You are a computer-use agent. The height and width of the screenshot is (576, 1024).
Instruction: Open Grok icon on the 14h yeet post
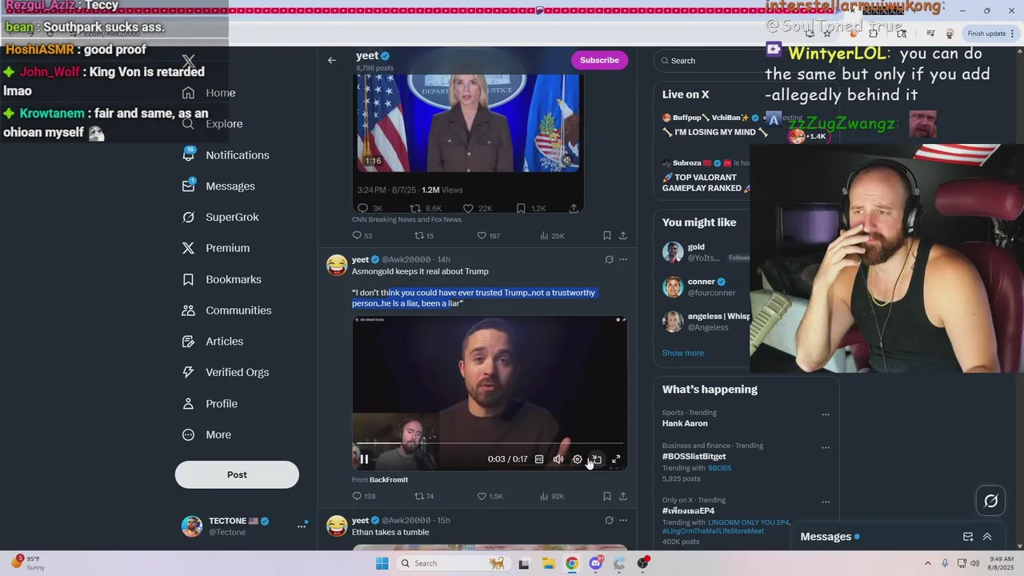(x=609, y=259)
